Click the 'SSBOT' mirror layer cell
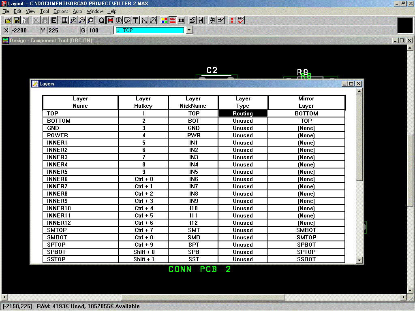This screenshot has height=311, width=415. pos(306,259)
